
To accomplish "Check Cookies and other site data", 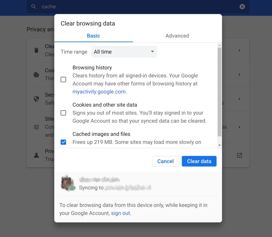I will click(63, 113).
